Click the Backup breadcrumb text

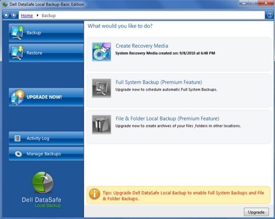pyautogui.click(x=49, y=15)
